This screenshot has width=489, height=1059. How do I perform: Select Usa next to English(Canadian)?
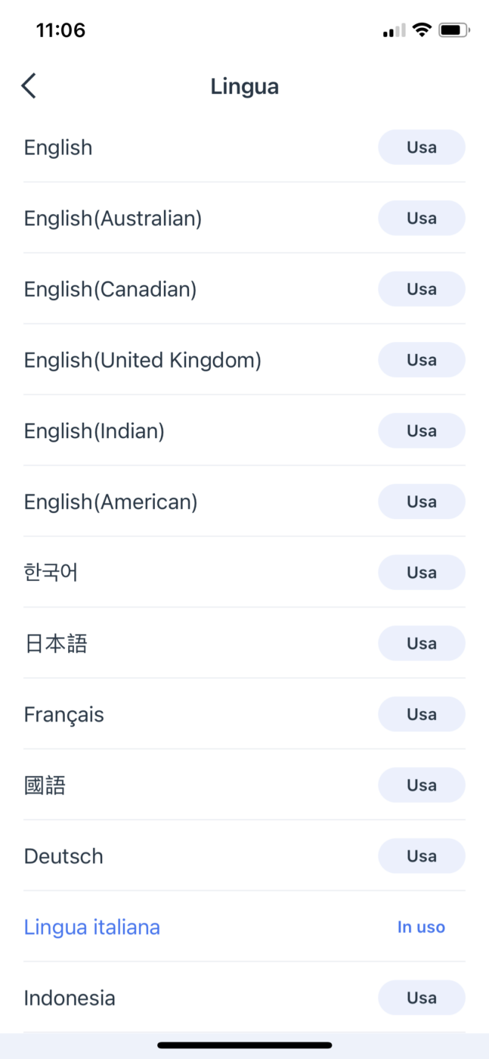421,289
